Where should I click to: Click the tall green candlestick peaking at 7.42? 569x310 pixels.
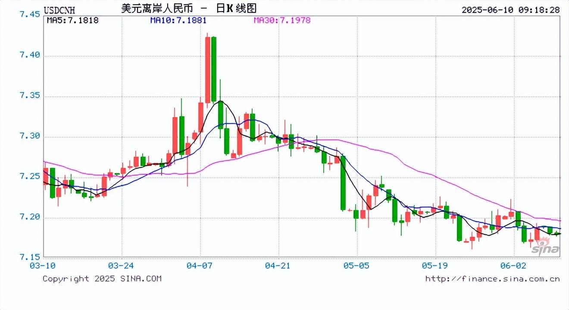coord(214,69)
